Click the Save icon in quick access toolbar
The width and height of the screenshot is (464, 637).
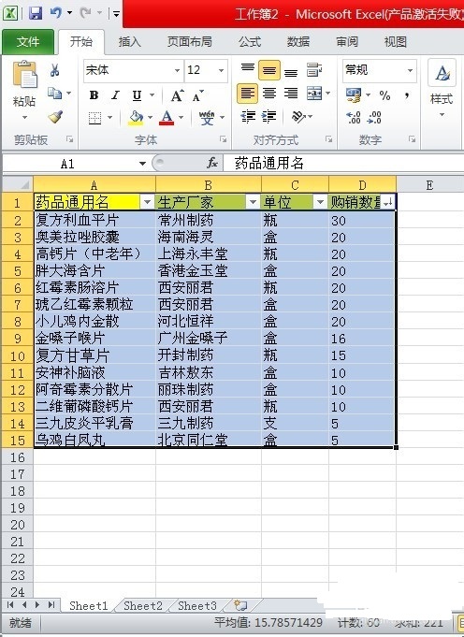pyautogui.click(x=36, y=13)
